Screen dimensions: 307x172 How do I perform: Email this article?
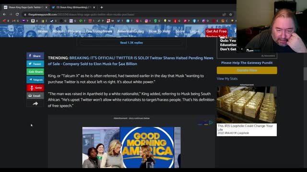click(35, 96)
